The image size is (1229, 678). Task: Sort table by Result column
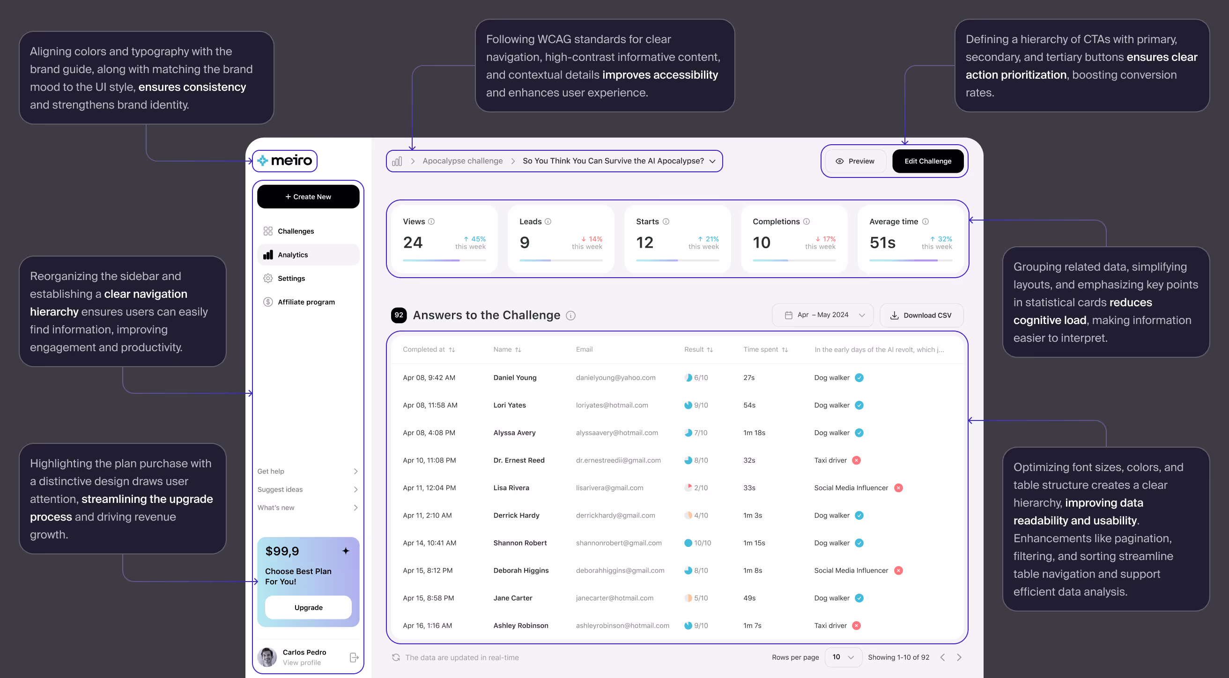698,349
